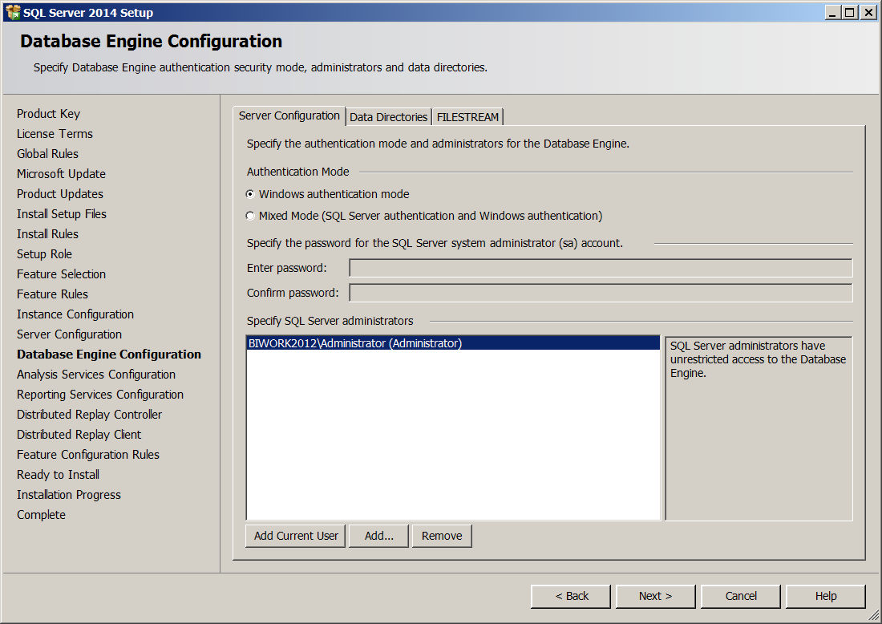Click the window resize grip corner

pos(874,616)
